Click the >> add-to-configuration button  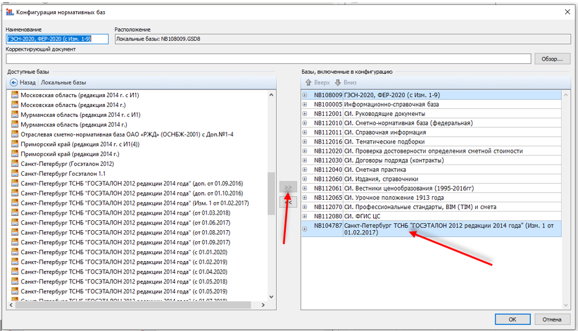pos(288,187)
